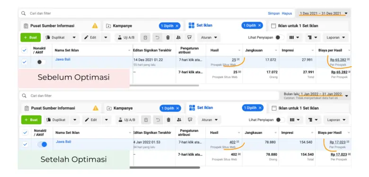Click audience people icon in Sebelum Optimasi toolbar
The width and height of the screenshot is (369, 177).
[x=178, y=37]
